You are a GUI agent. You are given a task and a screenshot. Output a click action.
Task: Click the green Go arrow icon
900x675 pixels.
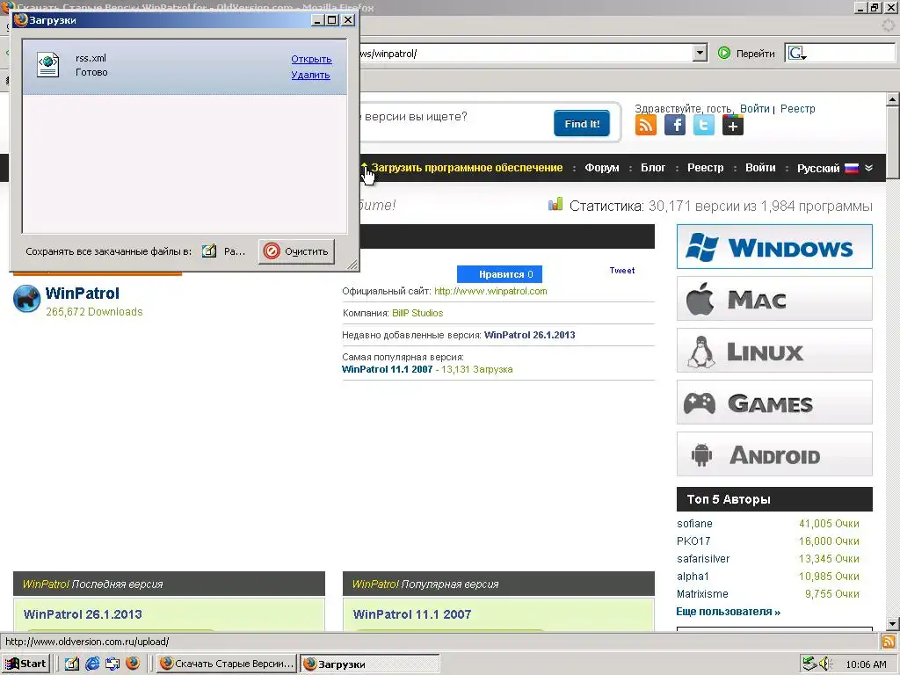pos(724,54)
